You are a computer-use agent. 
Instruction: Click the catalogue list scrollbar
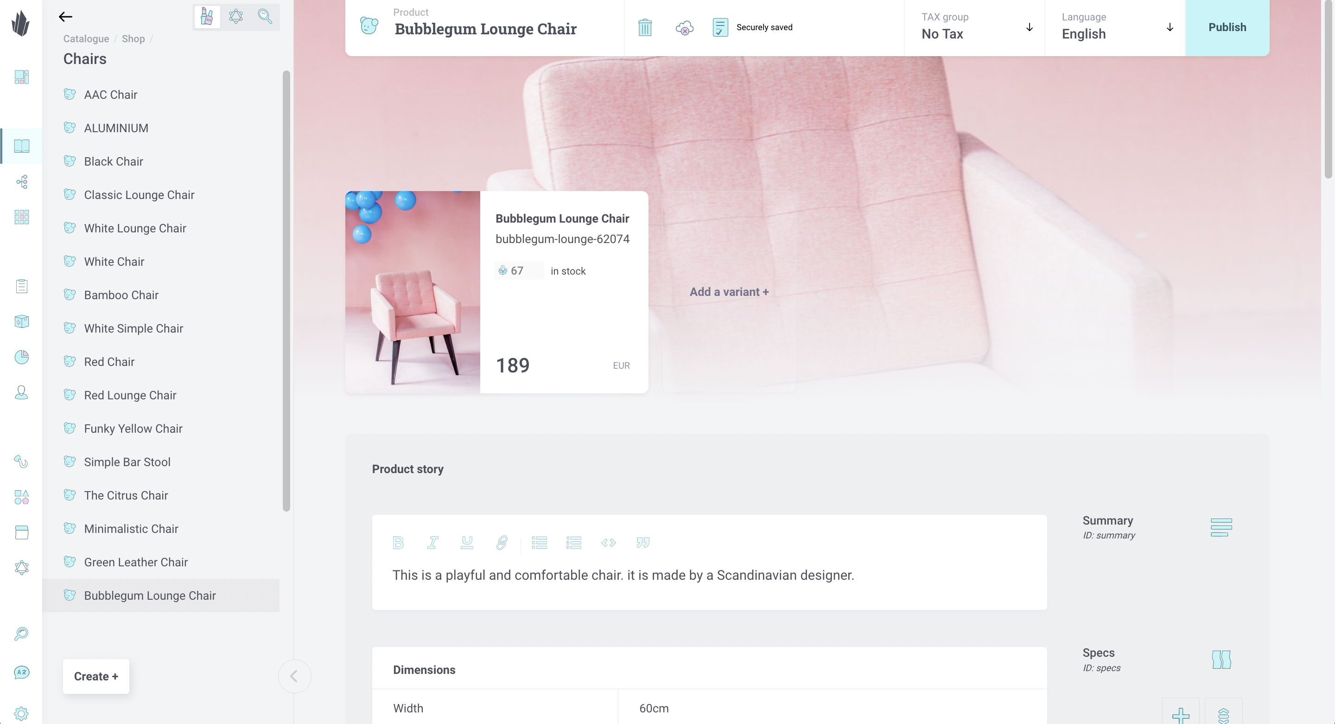coord(286,290)
